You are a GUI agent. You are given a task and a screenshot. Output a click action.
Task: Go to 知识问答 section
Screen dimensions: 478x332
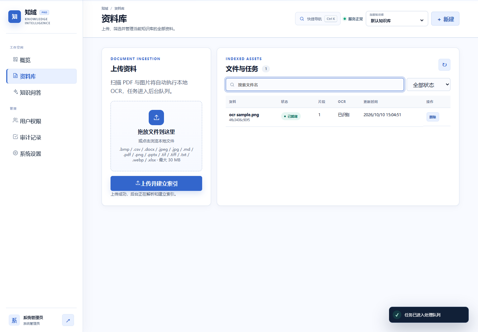coord(41,93)
